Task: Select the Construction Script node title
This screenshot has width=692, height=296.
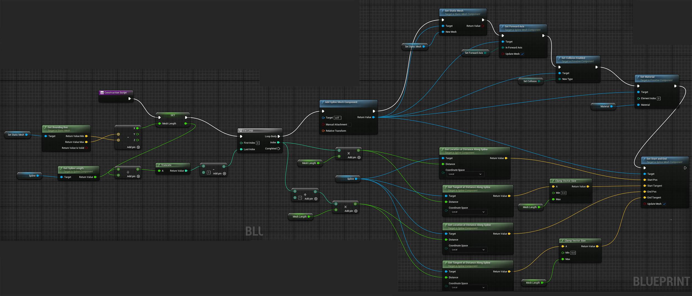Action: [115, 93]
